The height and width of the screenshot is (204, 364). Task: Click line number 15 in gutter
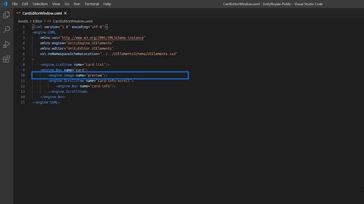(x=23, y=102)
